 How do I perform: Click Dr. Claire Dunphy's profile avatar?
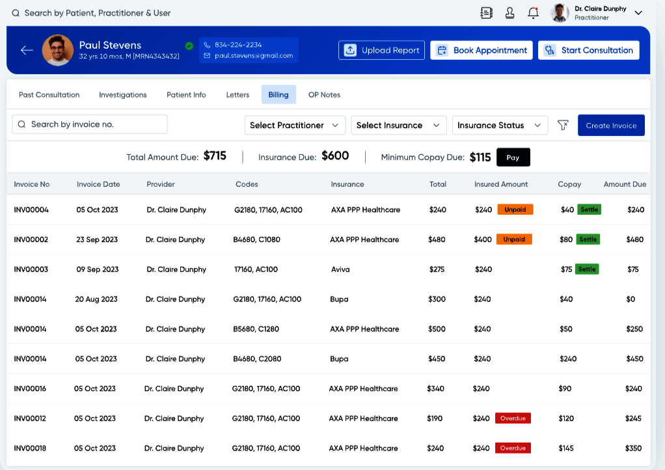coord(560,13)
